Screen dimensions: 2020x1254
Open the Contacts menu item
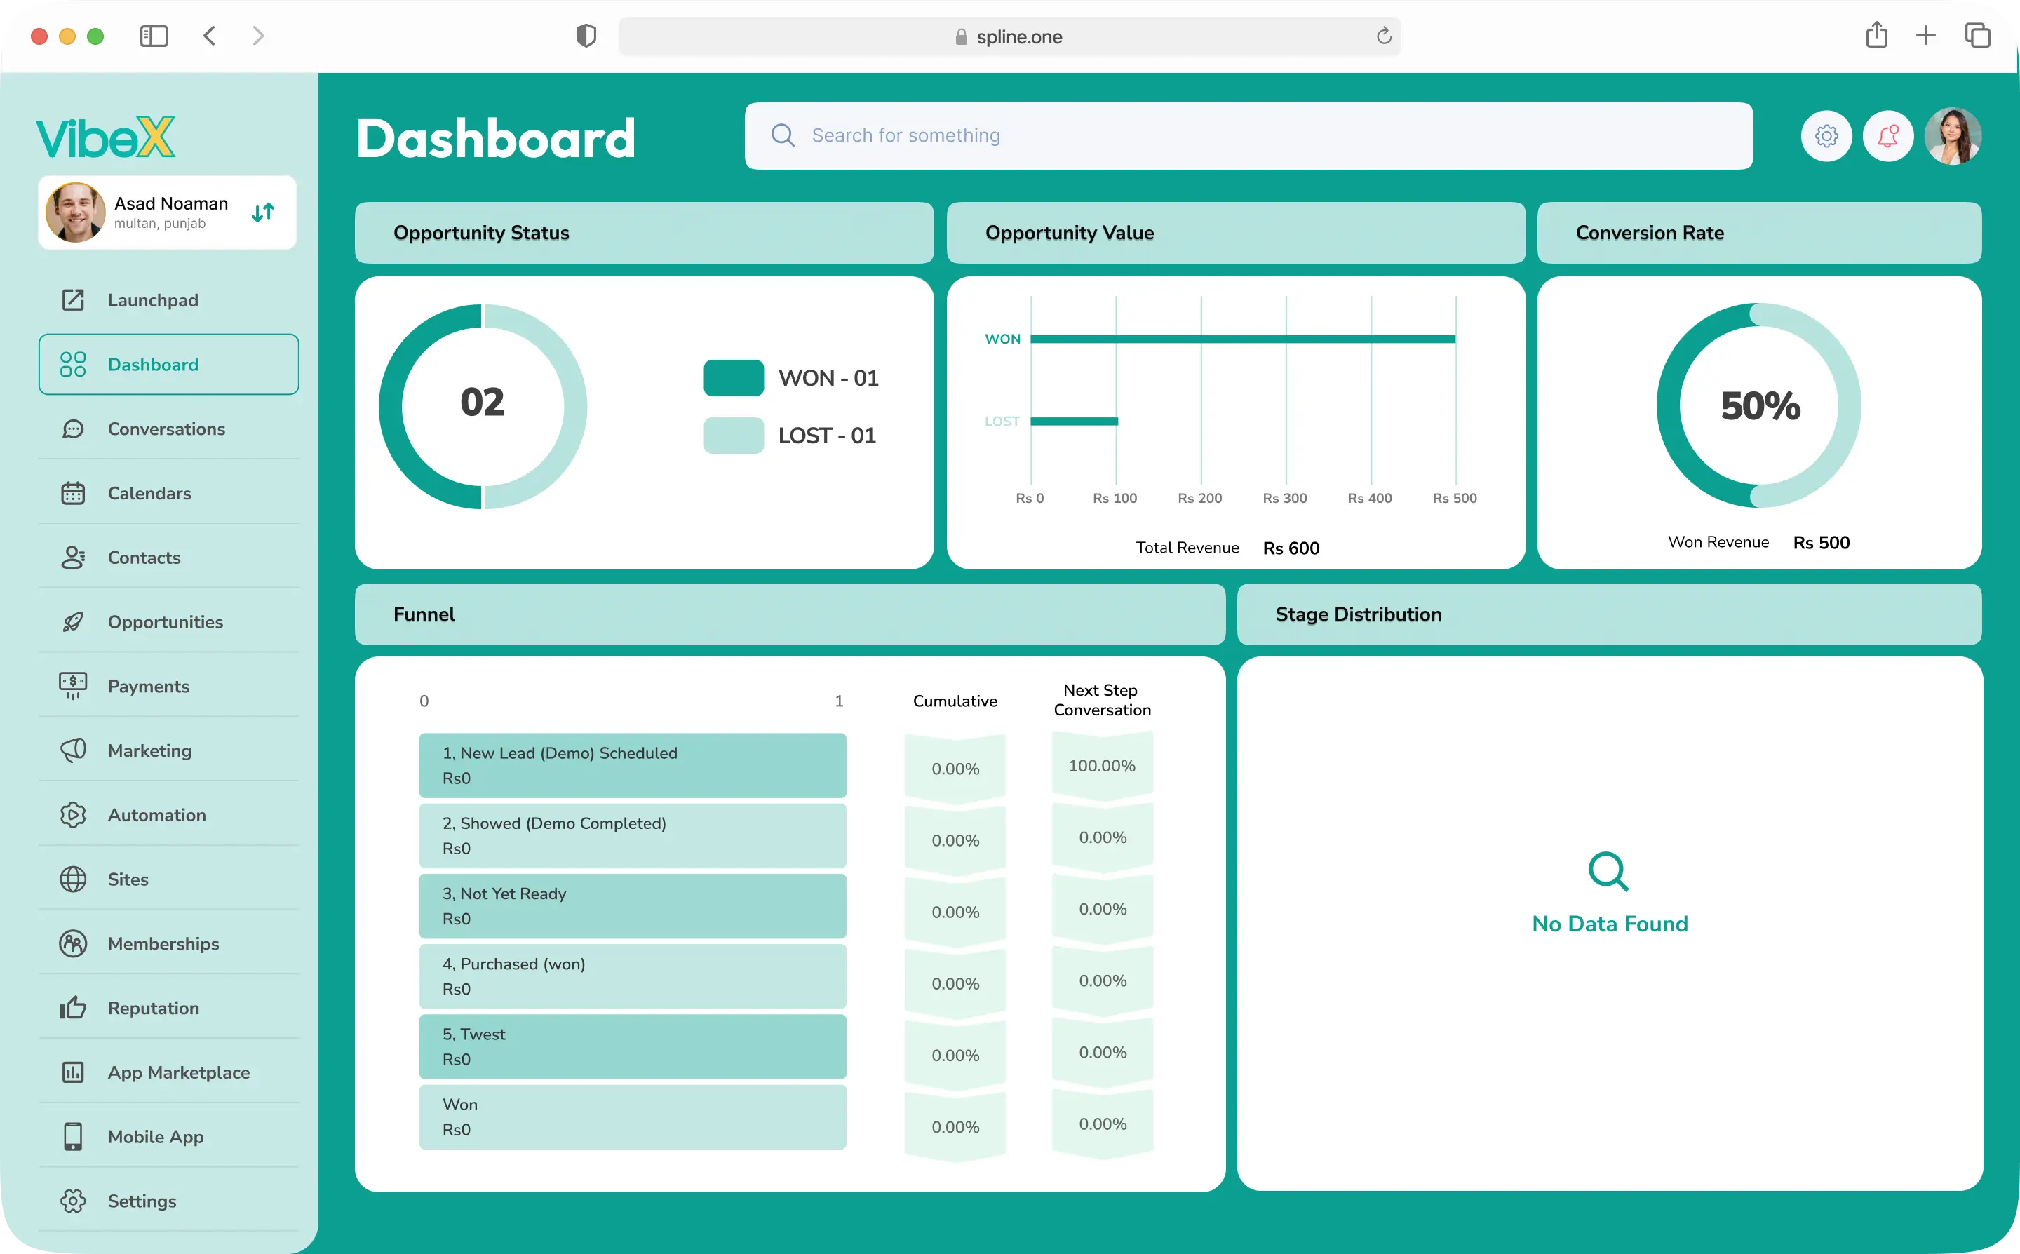tap(144, 558)
